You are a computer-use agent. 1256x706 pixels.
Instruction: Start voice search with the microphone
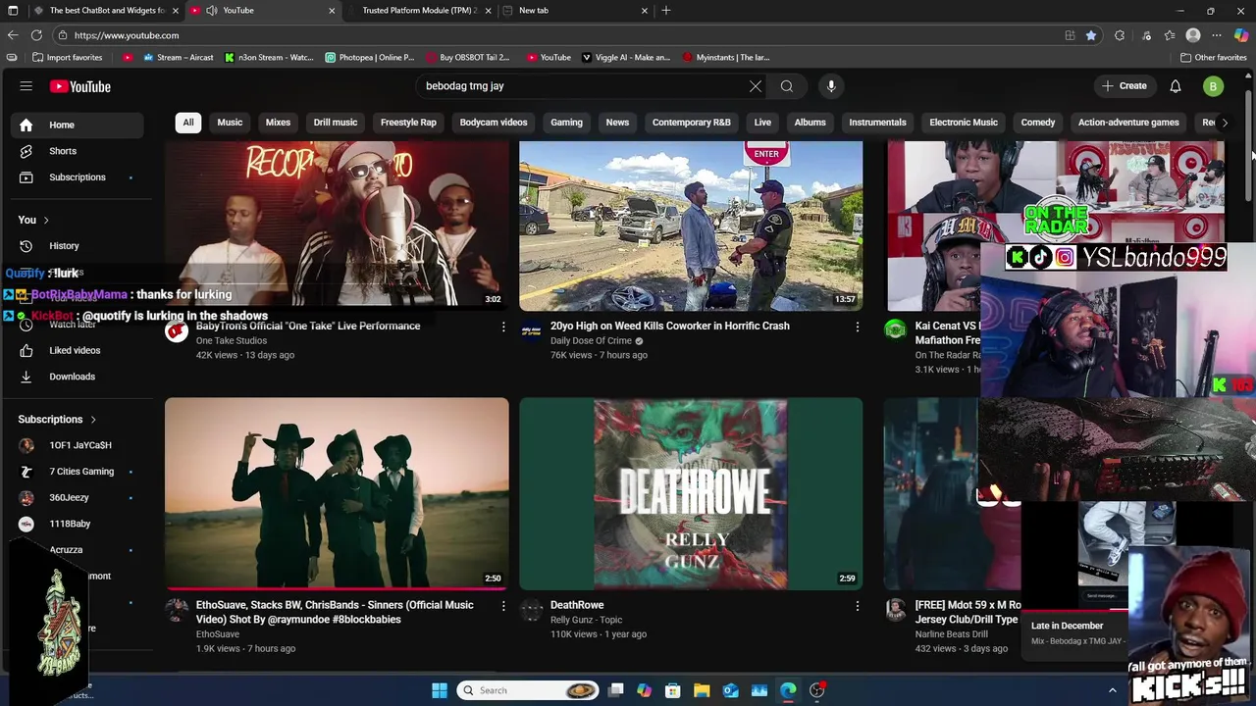point(831,86)
